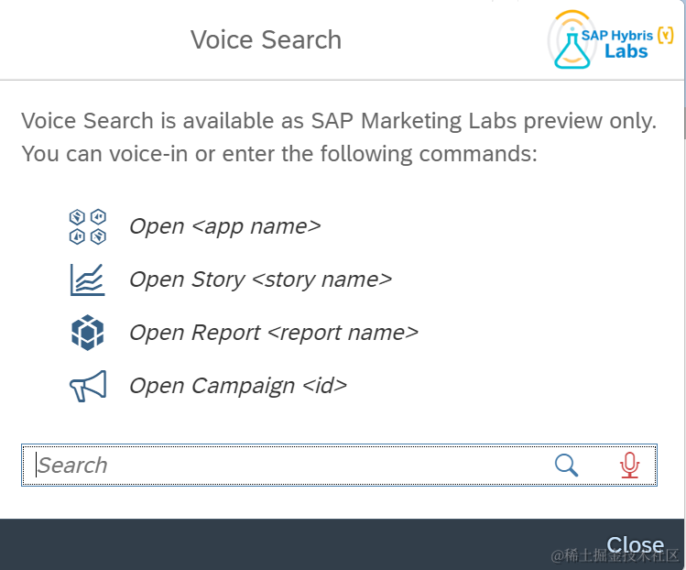Click the app grid icon beside Open app name

click(88, 226)
